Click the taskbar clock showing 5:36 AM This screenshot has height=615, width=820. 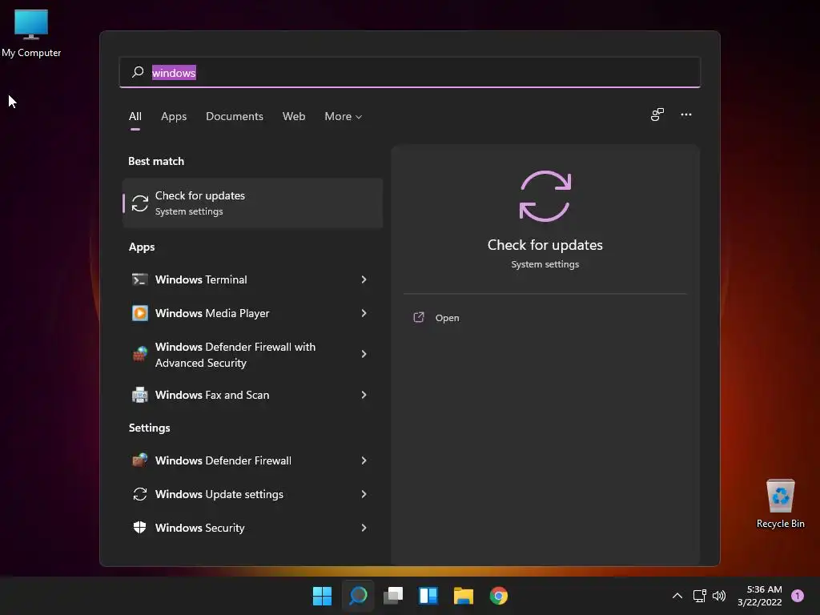click(x=760, y=596)
